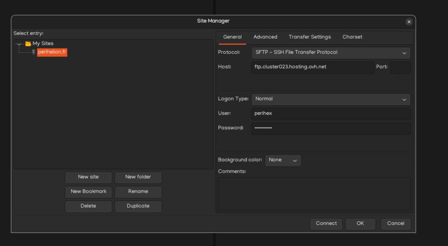Cancel the Site Manager dialog
Image resolution: width=448 pixels, height=246 pixels.
(x=395, y=224)
